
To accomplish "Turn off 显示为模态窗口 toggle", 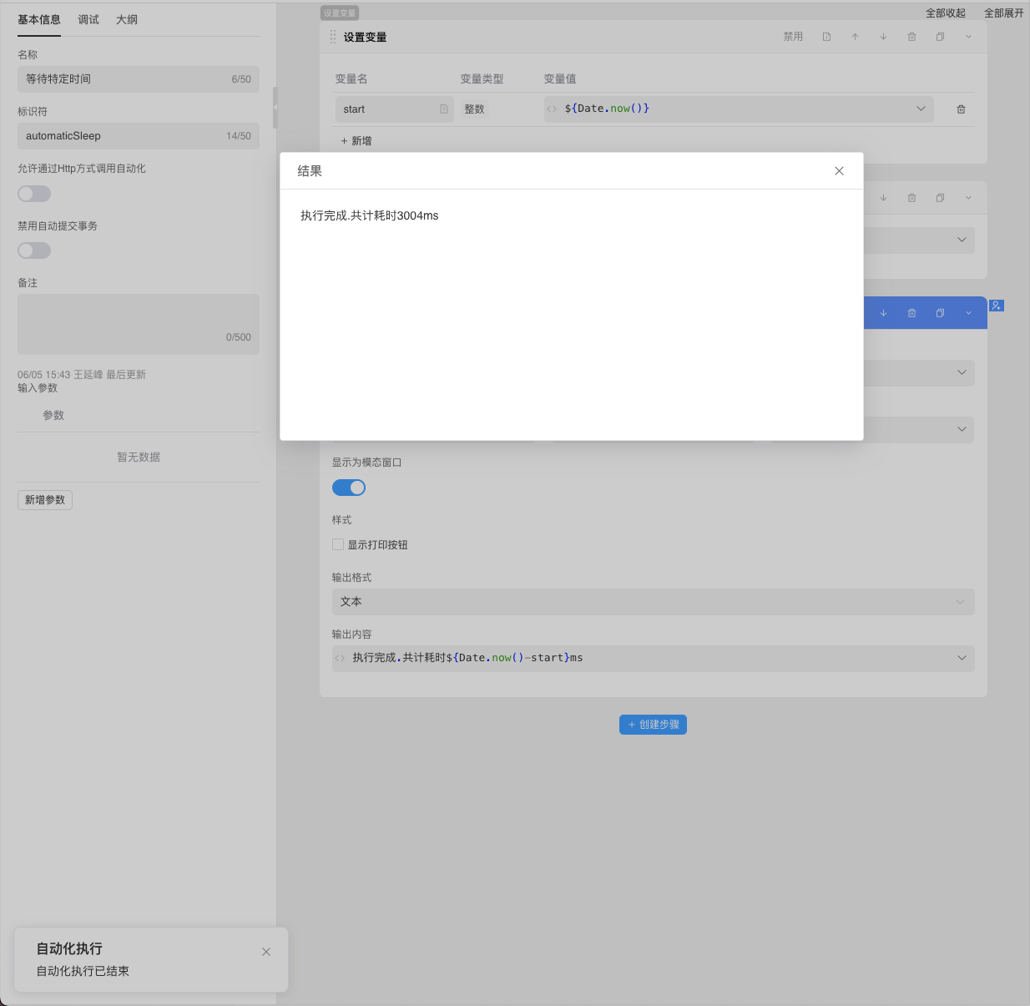I will [349, 488].
